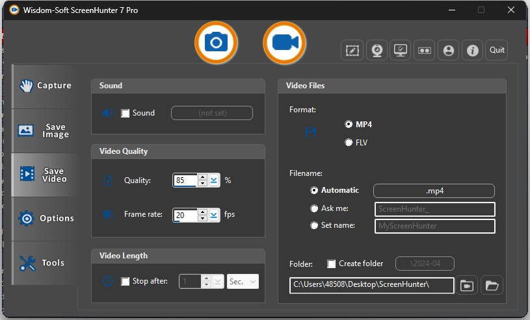Click the blue save disk format icon
The image size is (530, 320).
311,132
